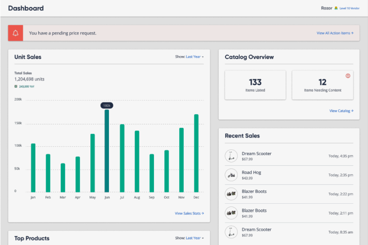Click the 'Today, 8:35 am' timestamp

341,232
